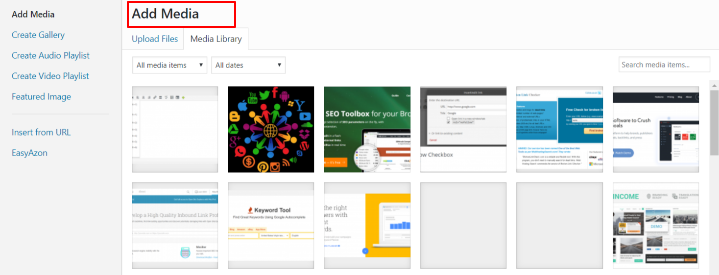Open the Featured Image section
Viewport: 719px width, 275px height.
pyautogui.click(x=41, y=96)
